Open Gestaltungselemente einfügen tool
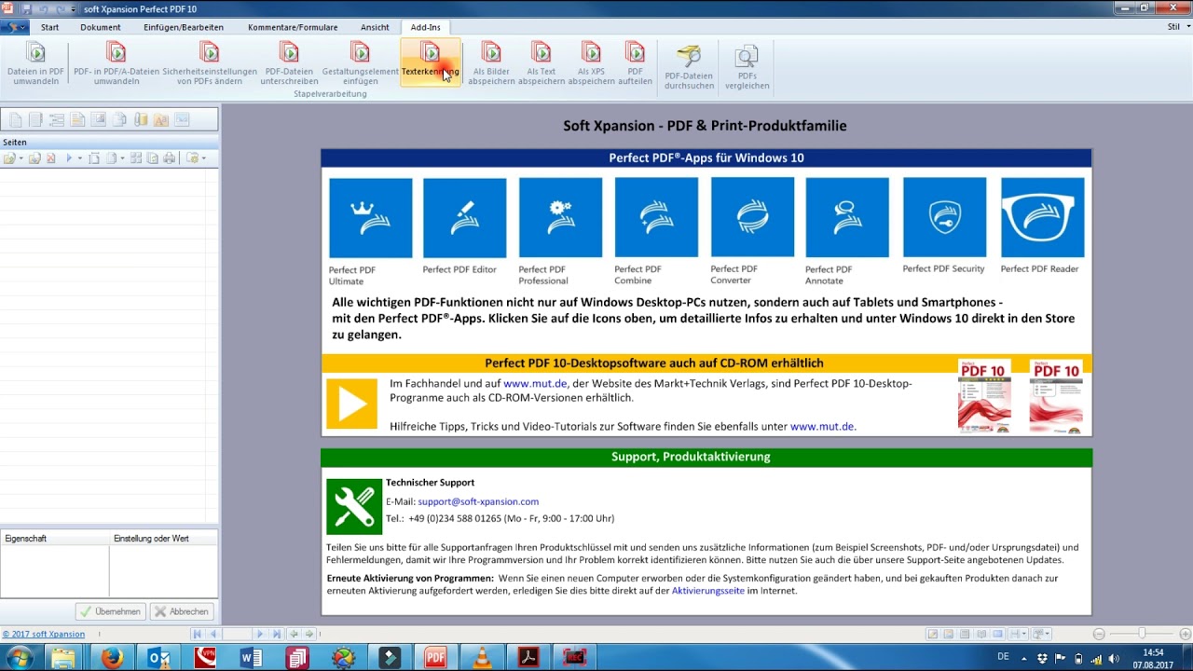Screen dimensions: 1193x671 point(360,63)
